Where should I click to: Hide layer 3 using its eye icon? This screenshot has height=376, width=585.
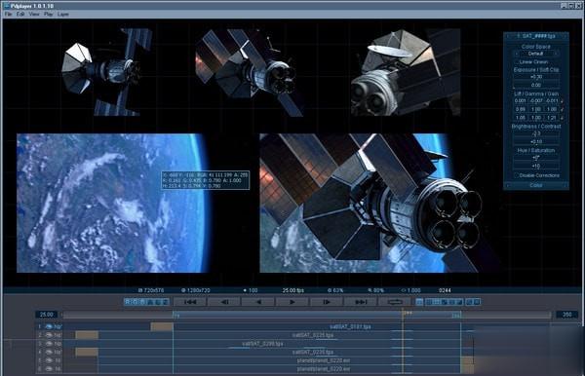[x=49, y=344]
